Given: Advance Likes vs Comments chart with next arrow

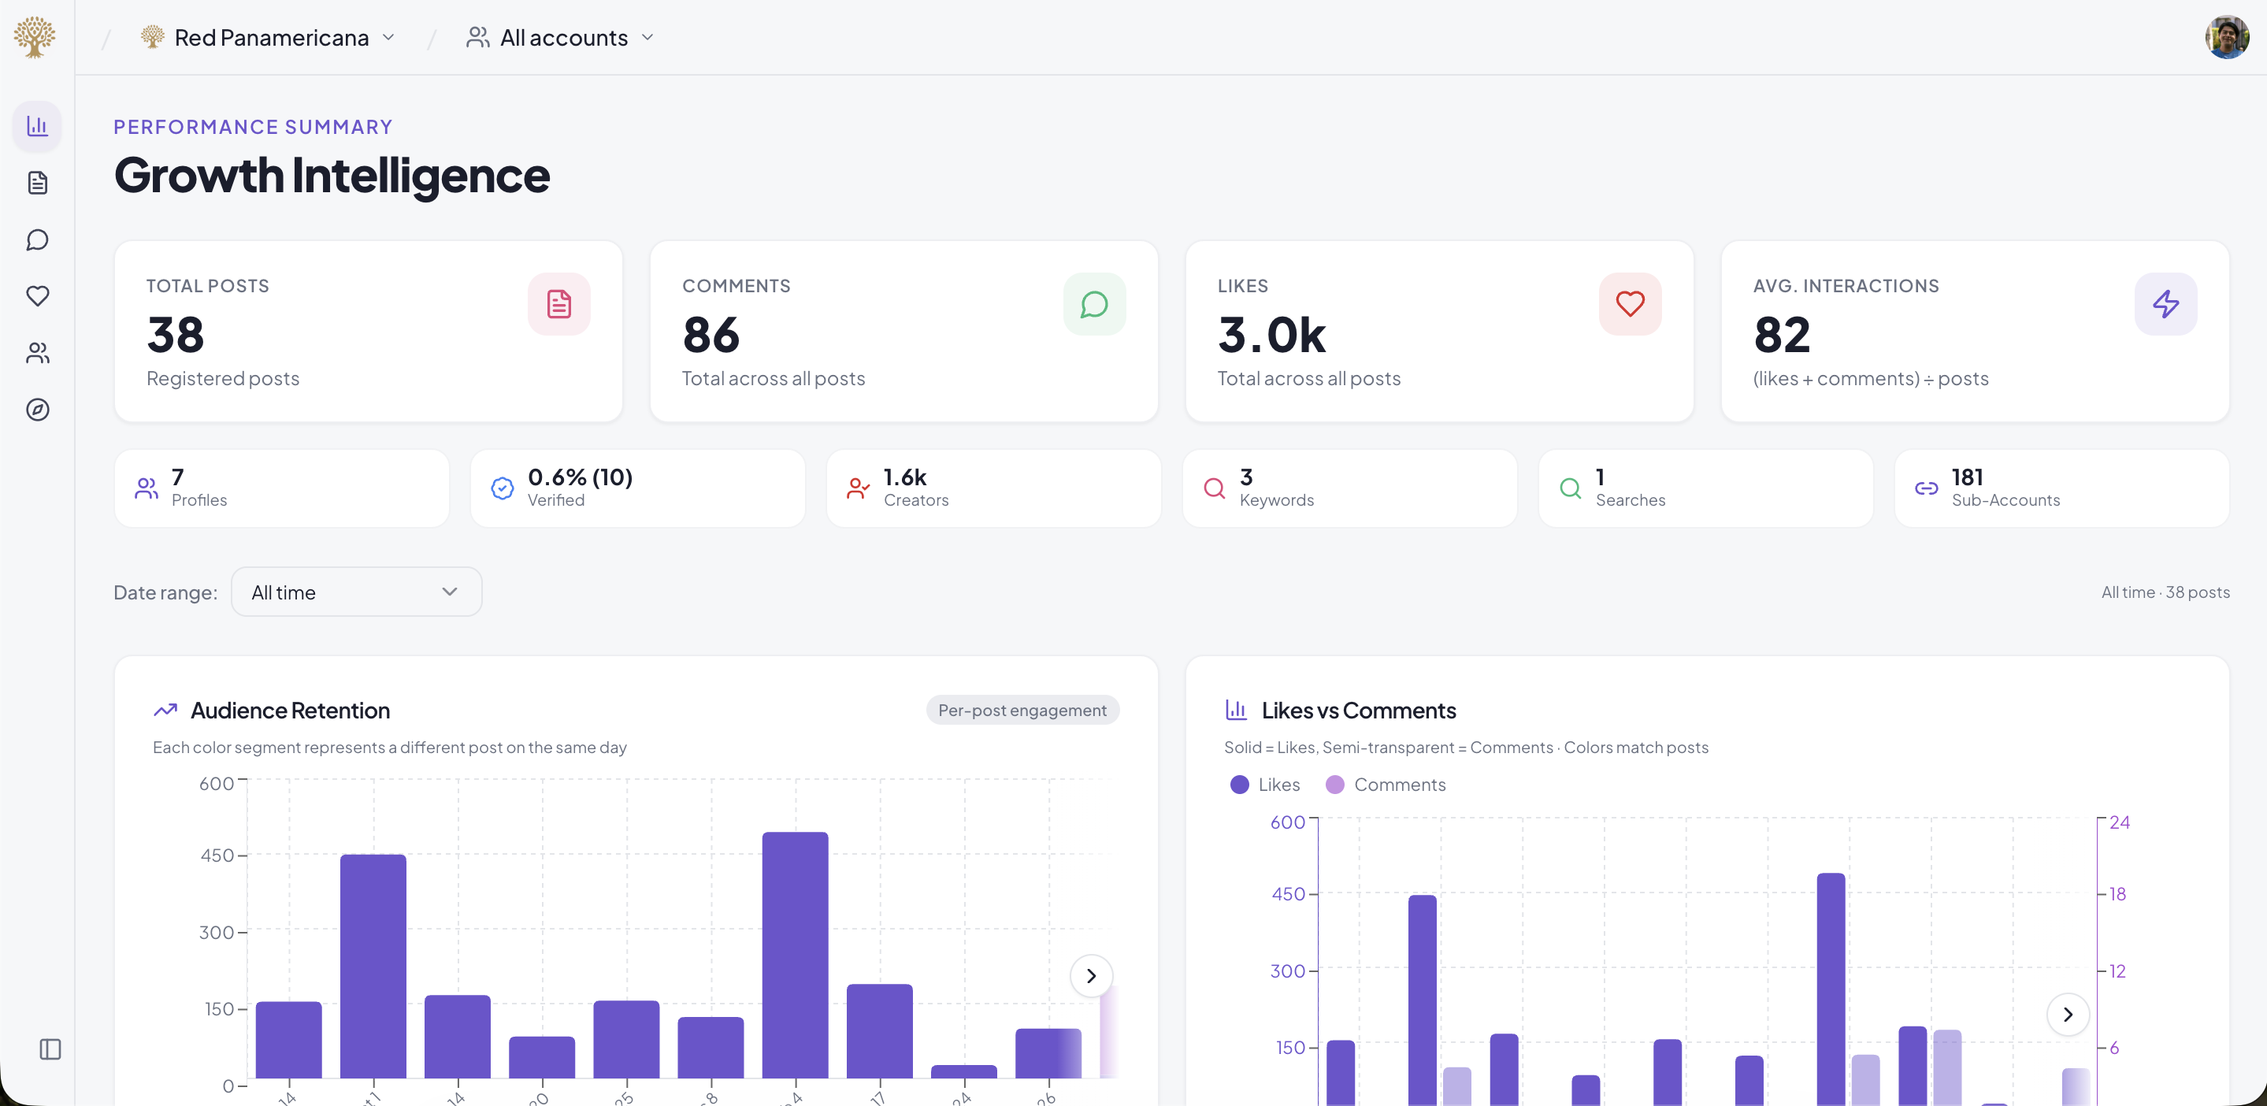Looking at the screenshot, I should click(2068, 1015).
